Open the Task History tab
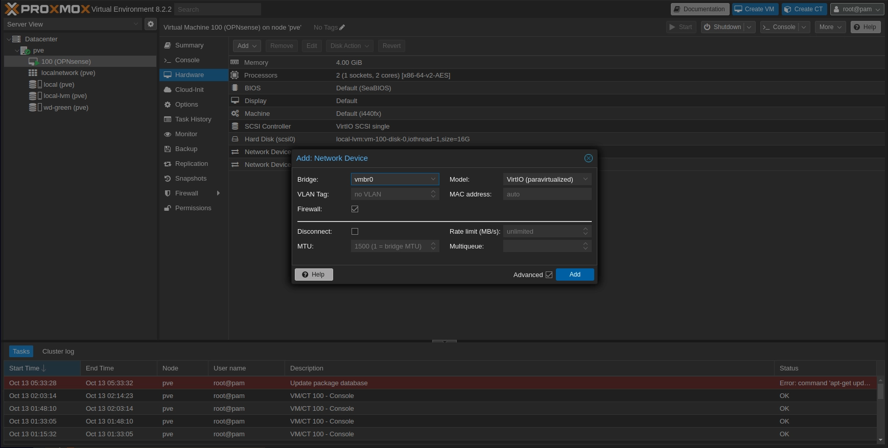This screenshot has height=448, width=888. click(x=194, y=119)
